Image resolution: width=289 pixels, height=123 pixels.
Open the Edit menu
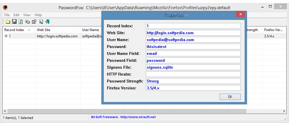point(16,15)
